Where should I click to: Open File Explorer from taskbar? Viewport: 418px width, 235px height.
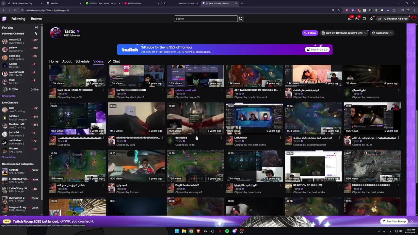pos(184,231)
